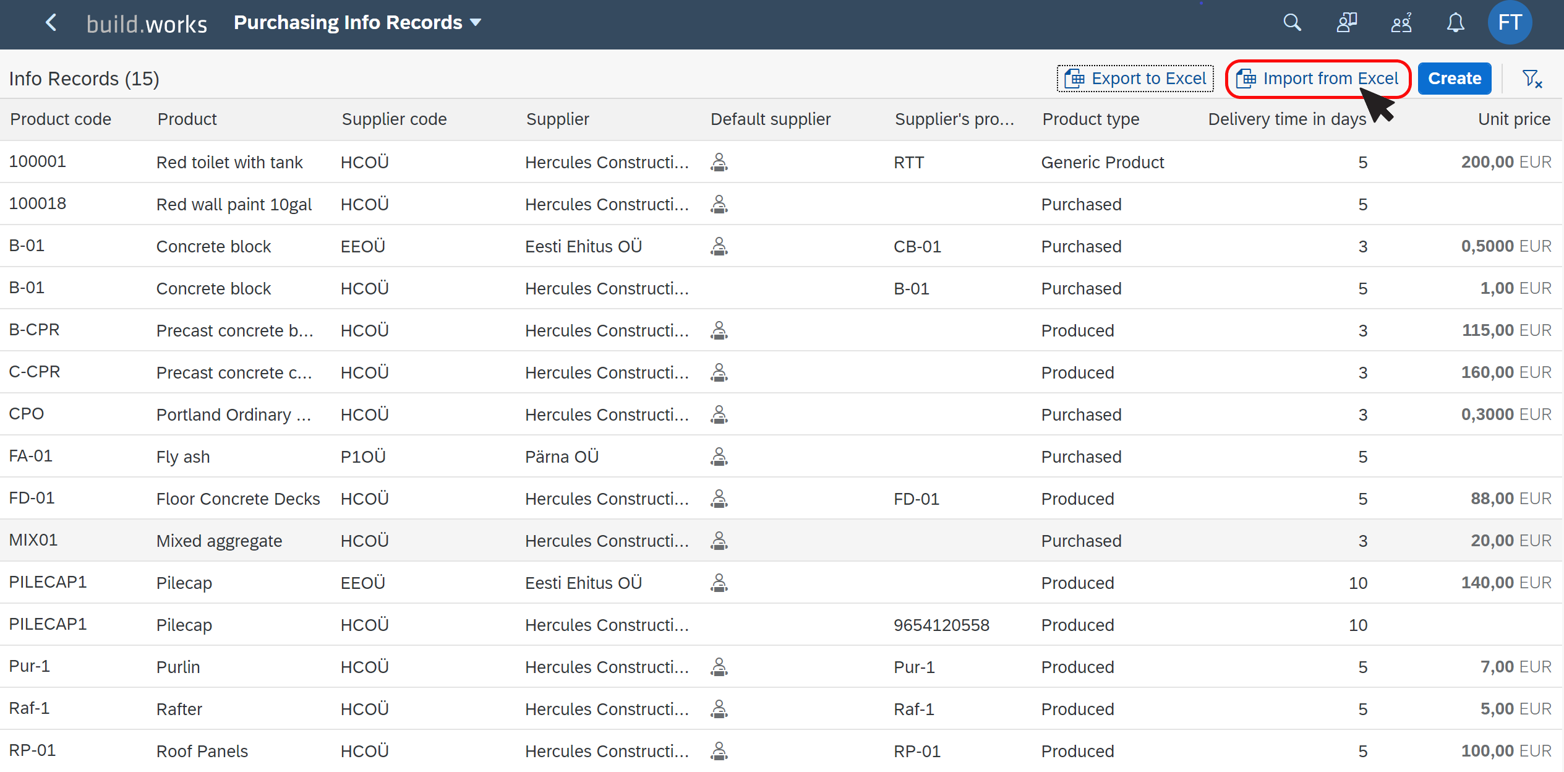Click the build.works logo

(147, 24)
